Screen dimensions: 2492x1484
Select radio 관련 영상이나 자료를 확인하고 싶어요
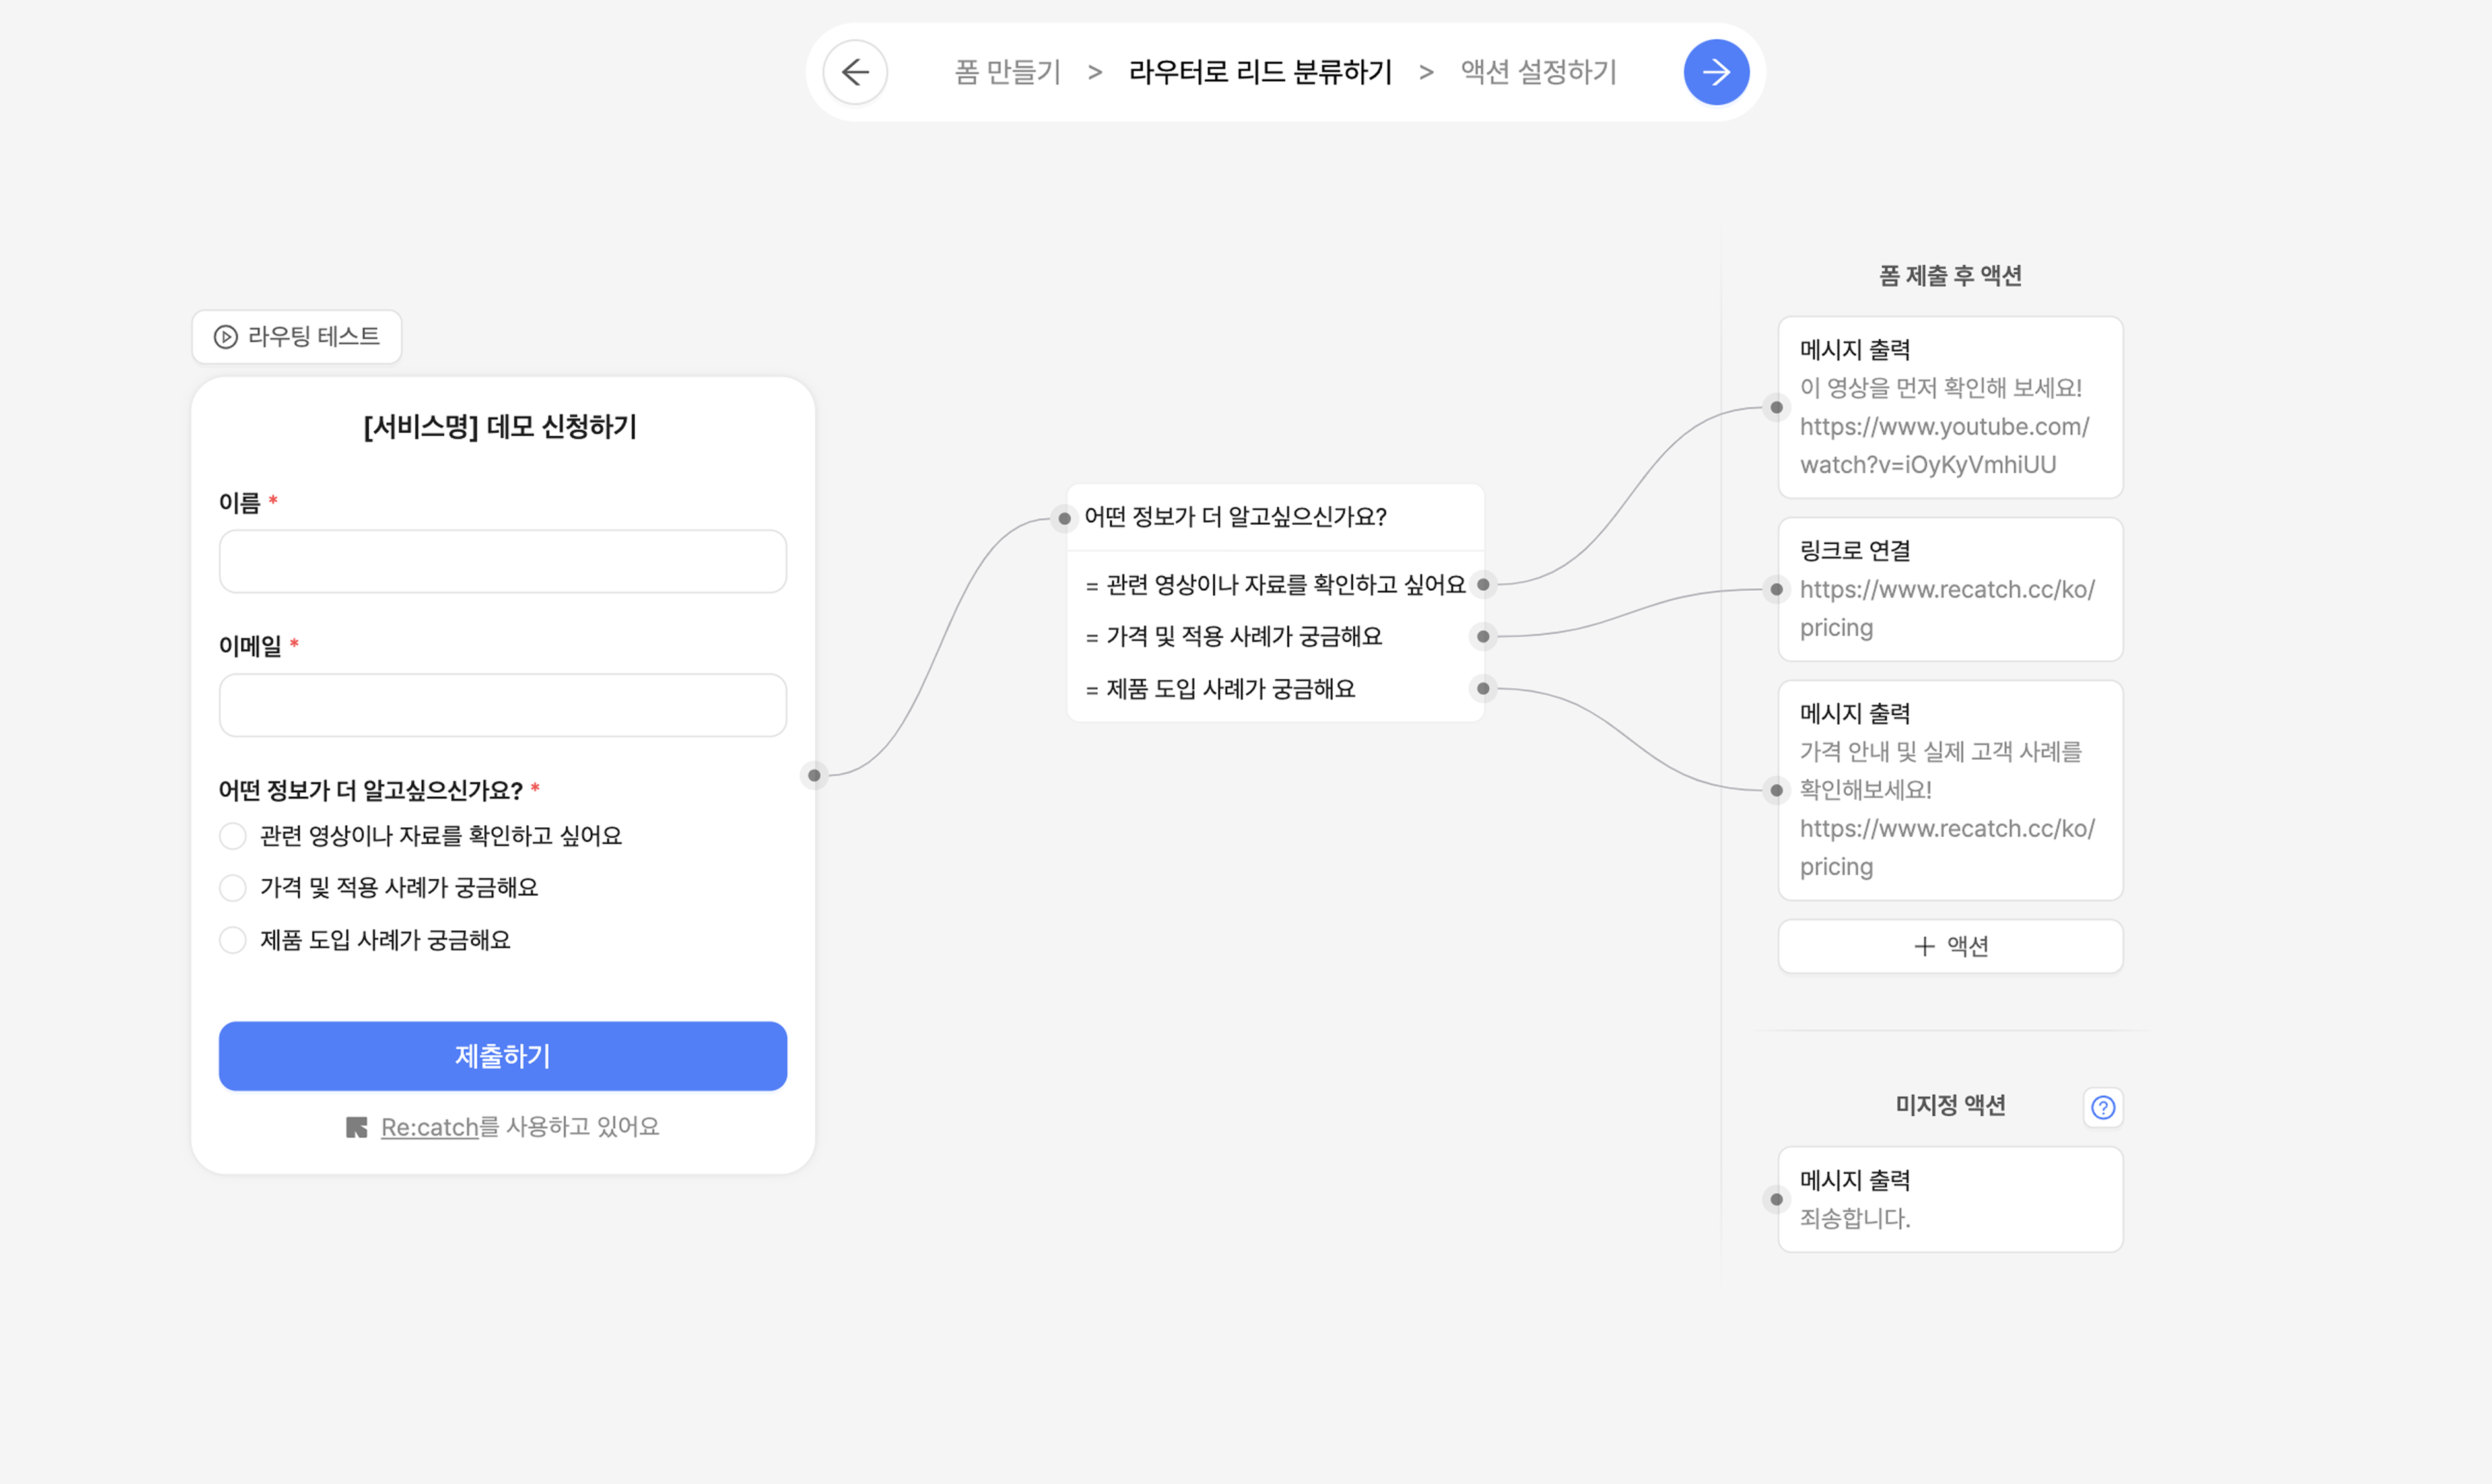click(x=233, y=836)
